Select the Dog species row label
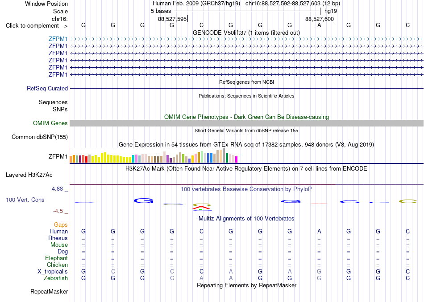 click(62, 252)
